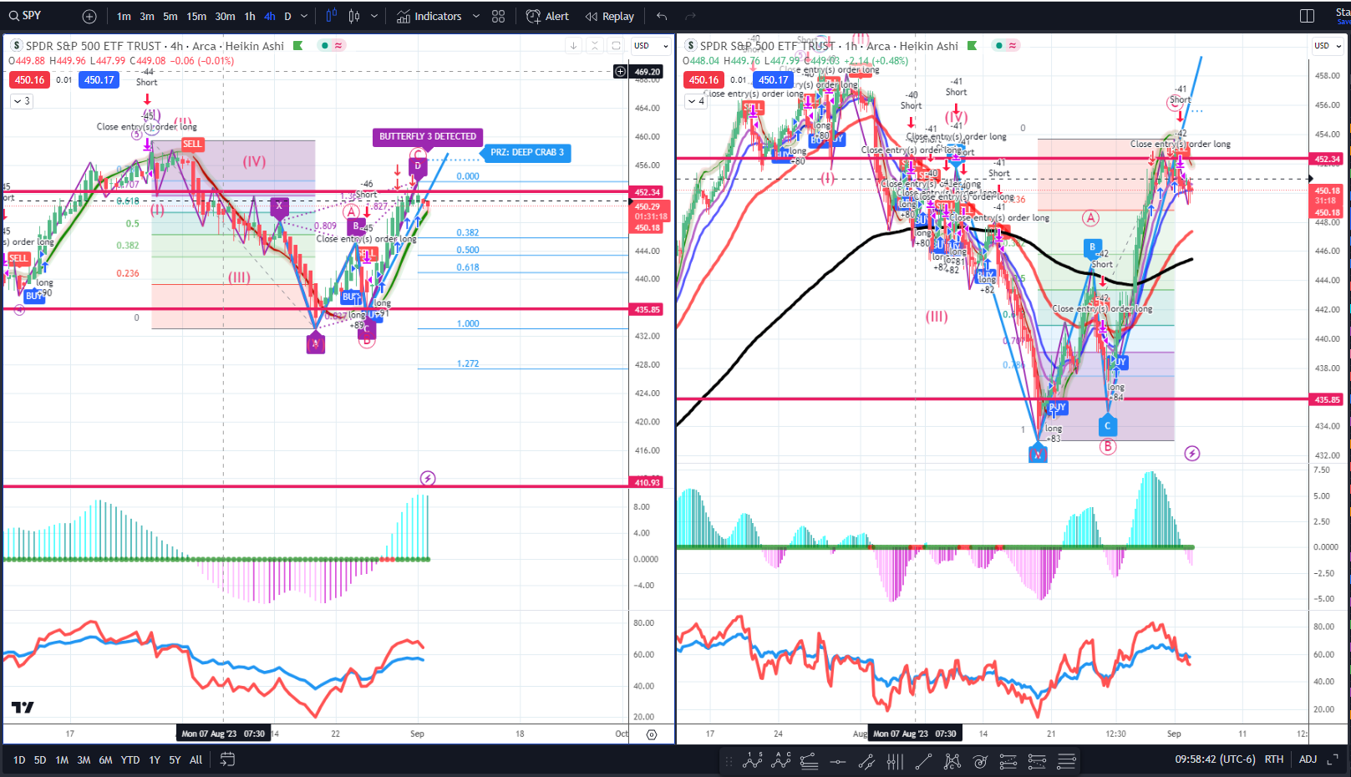Select the 3M date range
The height and width of the screenshot is (777, 1351).
coord(84,760)
